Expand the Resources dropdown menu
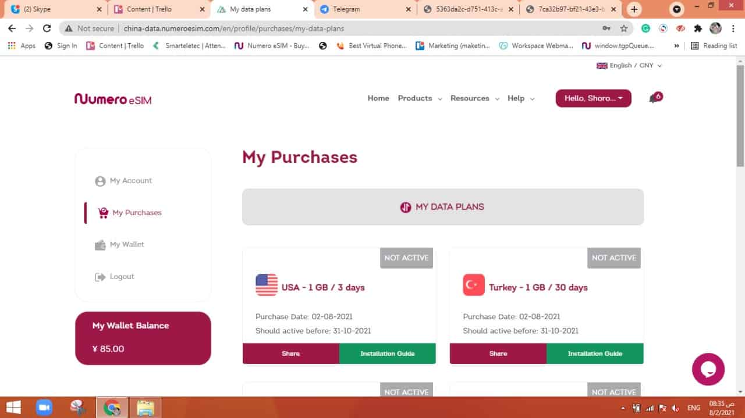 point(474,98)
